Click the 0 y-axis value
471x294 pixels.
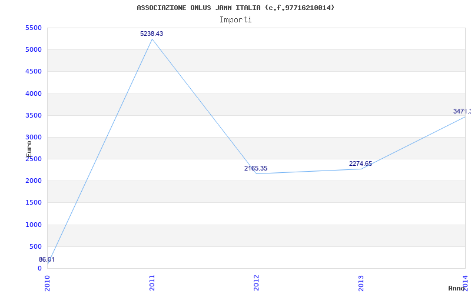point(39,268)
